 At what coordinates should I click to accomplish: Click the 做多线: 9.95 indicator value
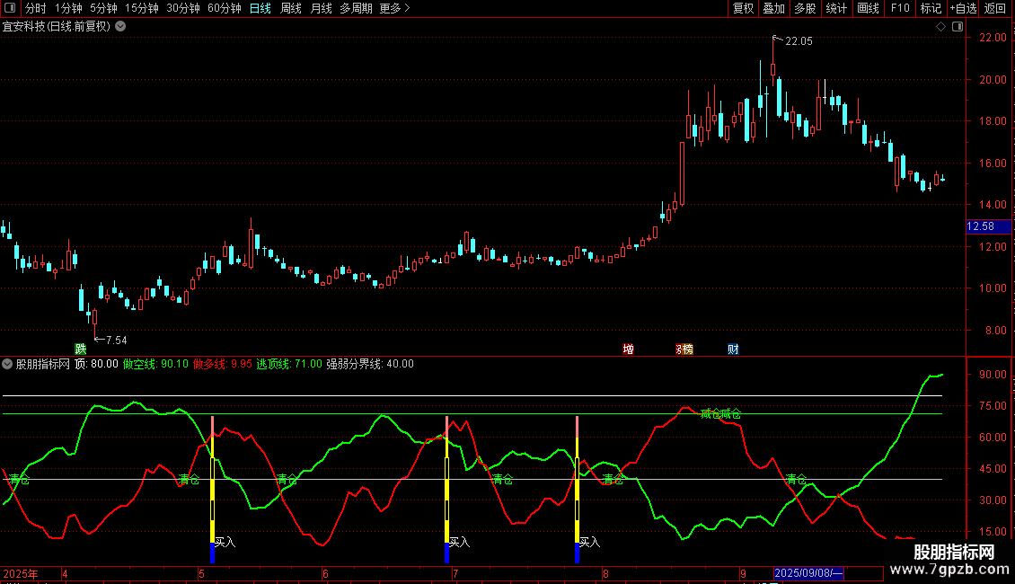coord(223,364)
